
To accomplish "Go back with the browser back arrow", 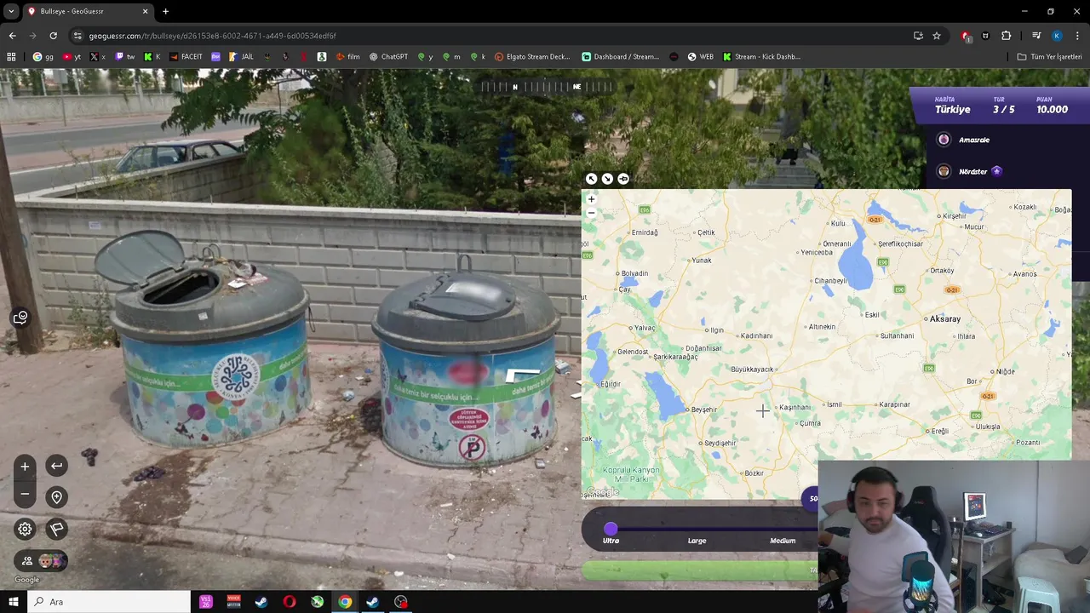I will [12, 36].
